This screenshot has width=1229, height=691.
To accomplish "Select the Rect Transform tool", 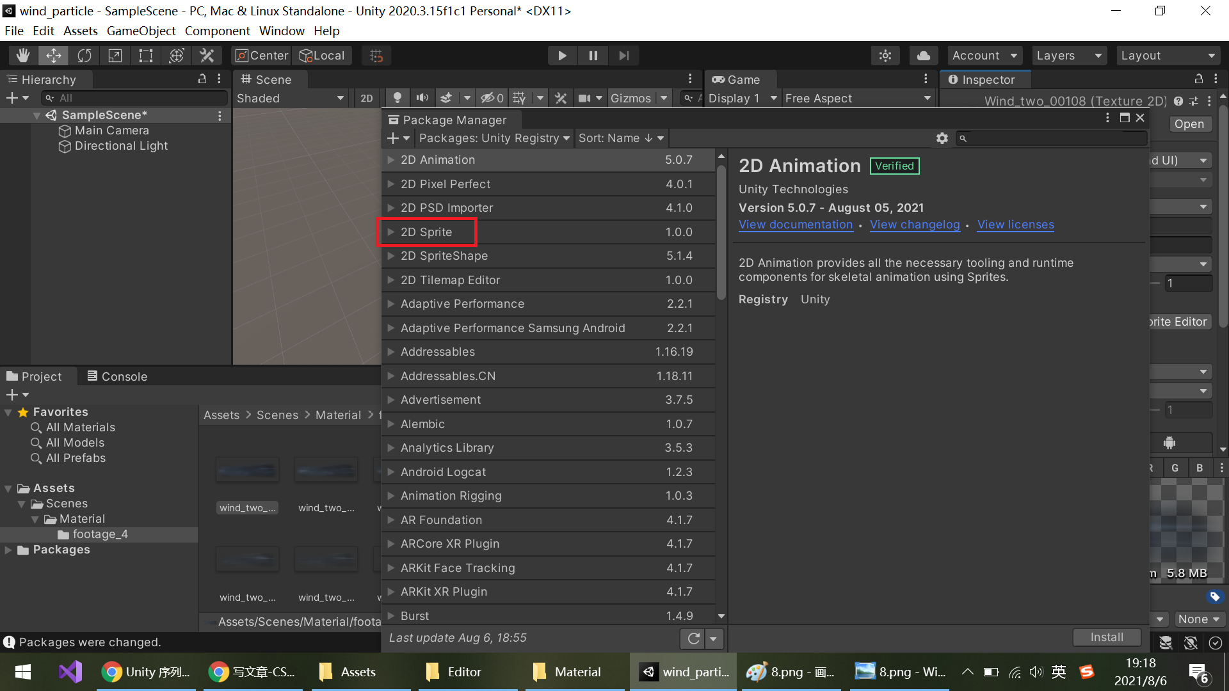I will (x=146, y=56).
